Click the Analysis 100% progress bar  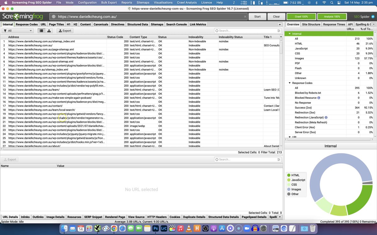pos(332,17)
